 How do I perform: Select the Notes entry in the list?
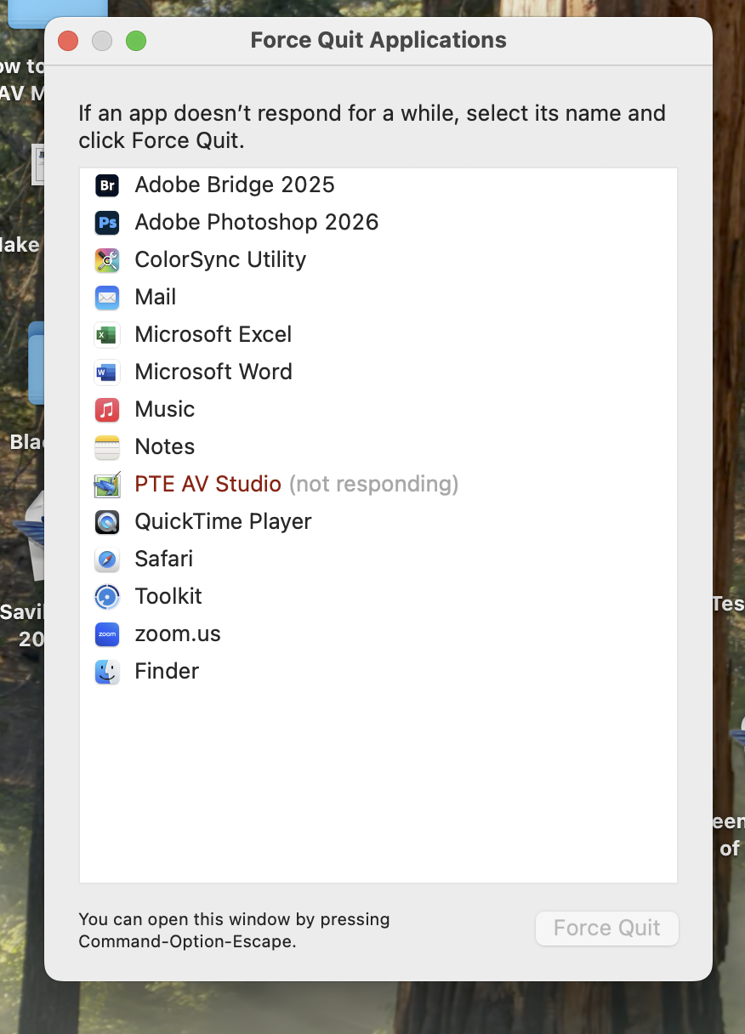click(x=165, y=447)
